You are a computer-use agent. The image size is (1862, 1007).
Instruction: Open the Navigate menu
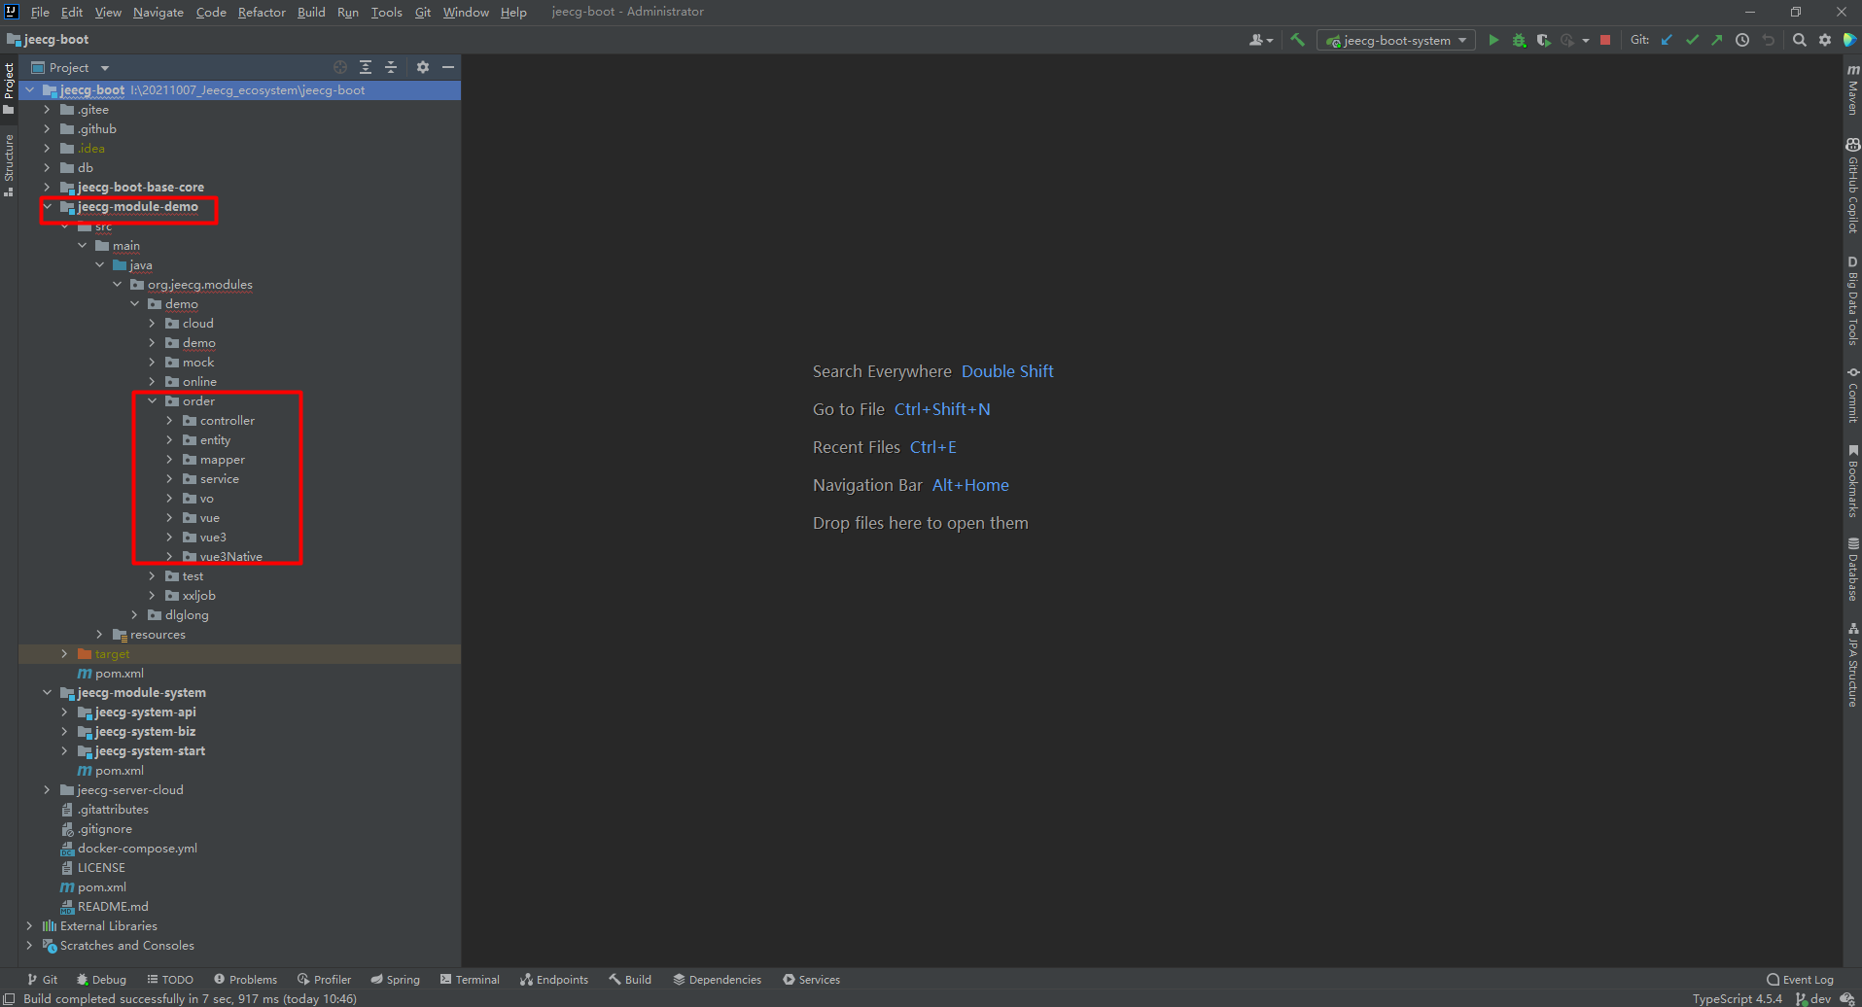(158, 12)
